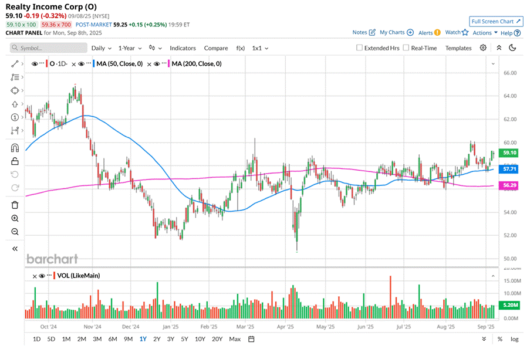Add symbol to Watch list
530x349 pixels.
457,32
